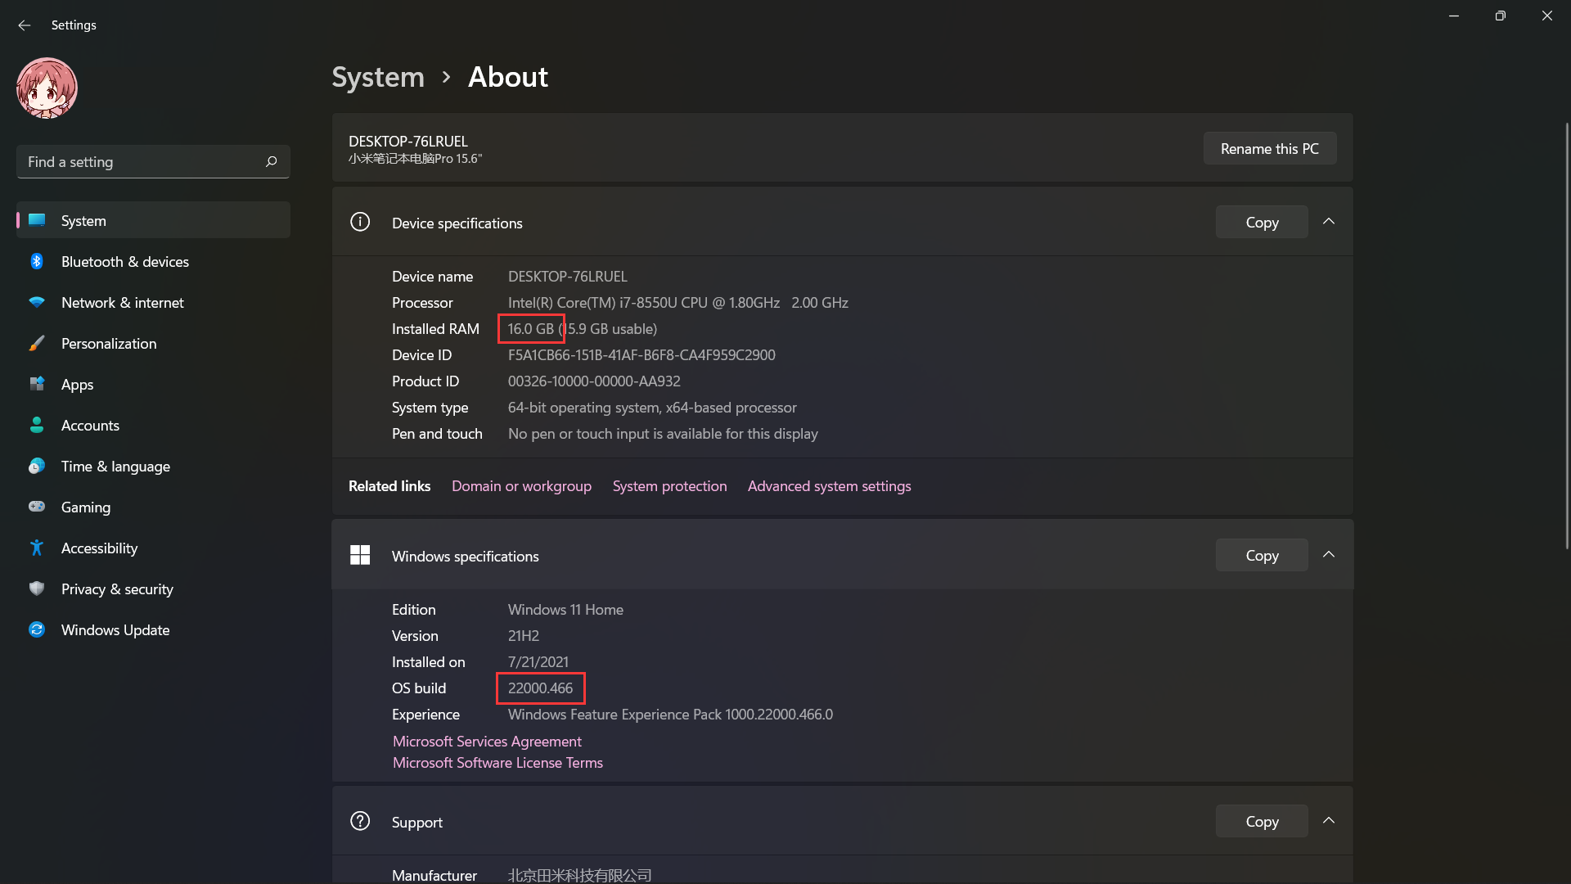Collapse the Windows specifications section

pos(1329,555)
